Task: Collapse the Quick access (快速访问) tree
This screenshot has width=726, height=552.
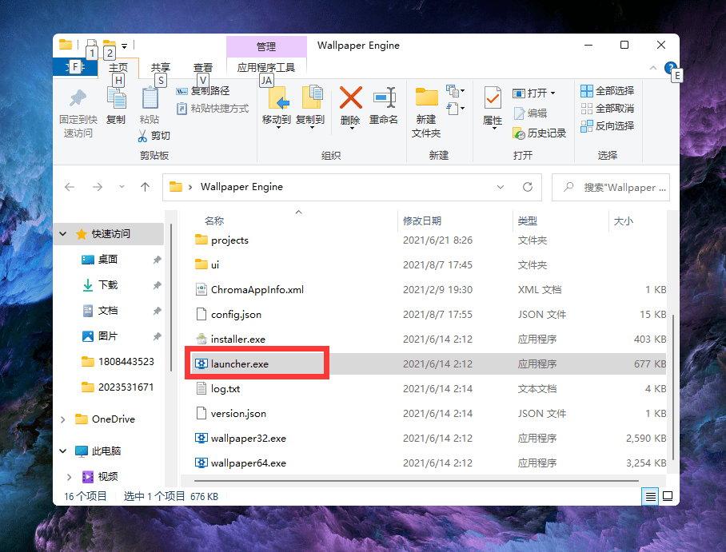Action: pos(63,234)
